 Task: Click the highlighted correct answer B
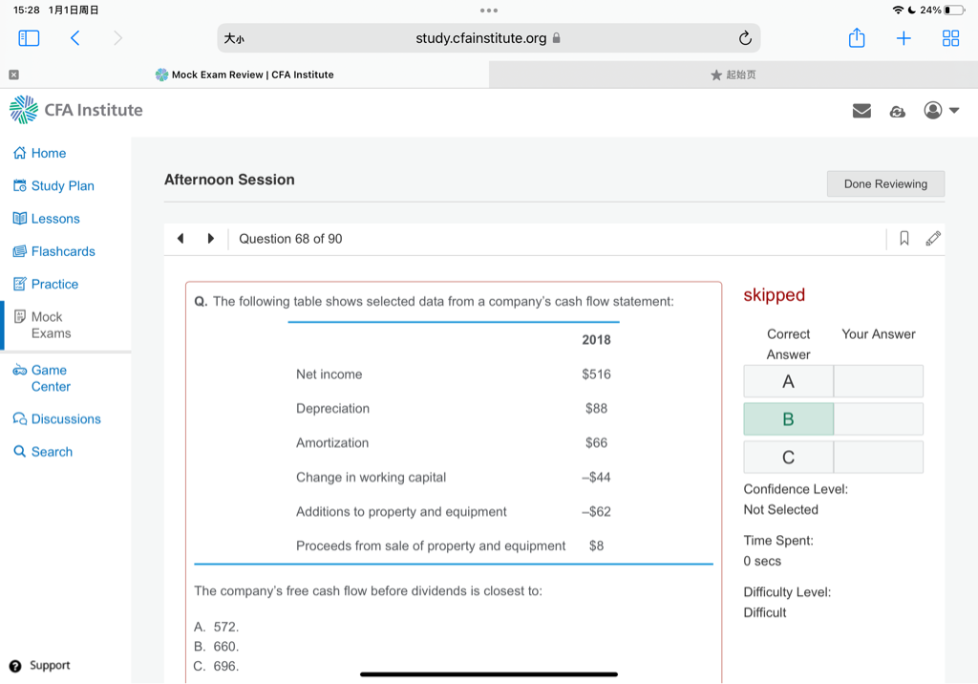click(788, 418)
